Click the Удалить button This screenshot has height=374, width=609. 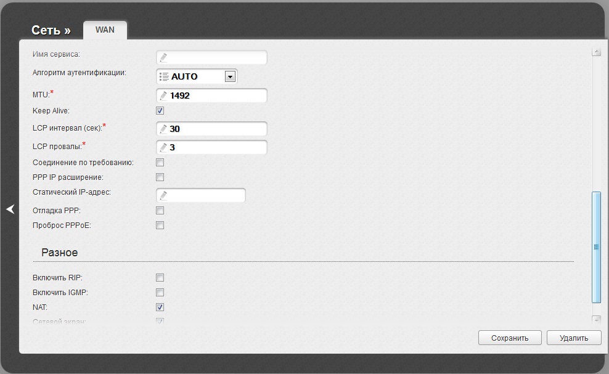click(574, 338)
